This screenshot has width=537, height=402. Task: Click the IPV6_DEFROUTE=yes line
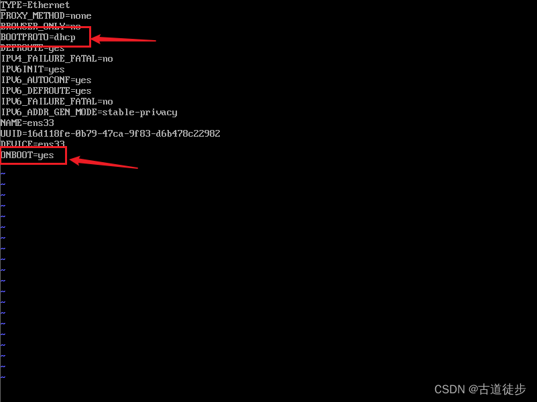pyautogui.click(x=46, y=90)
